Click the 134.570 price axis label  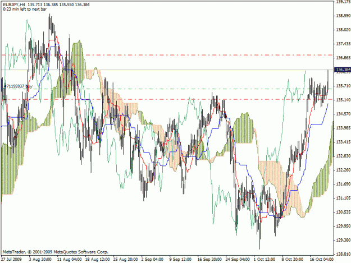343,114
